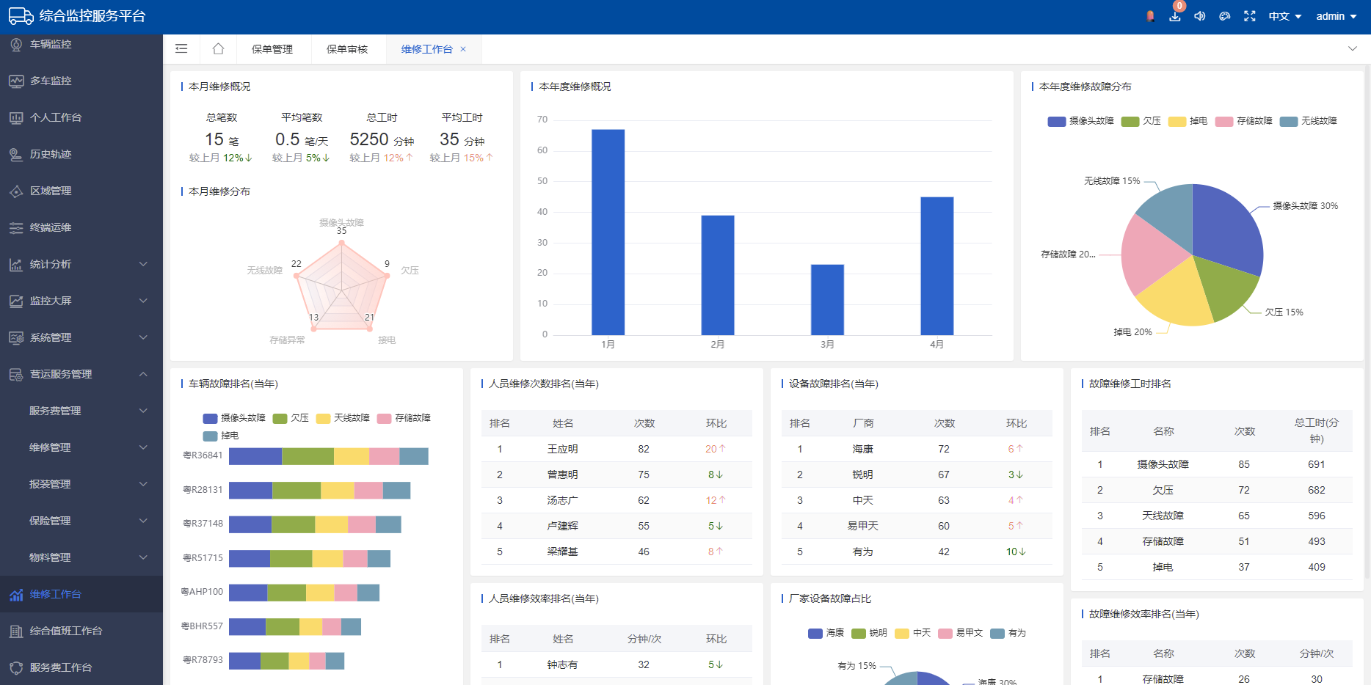Open the download center icon
The image size is (1371, 685).
point(1175,16)
